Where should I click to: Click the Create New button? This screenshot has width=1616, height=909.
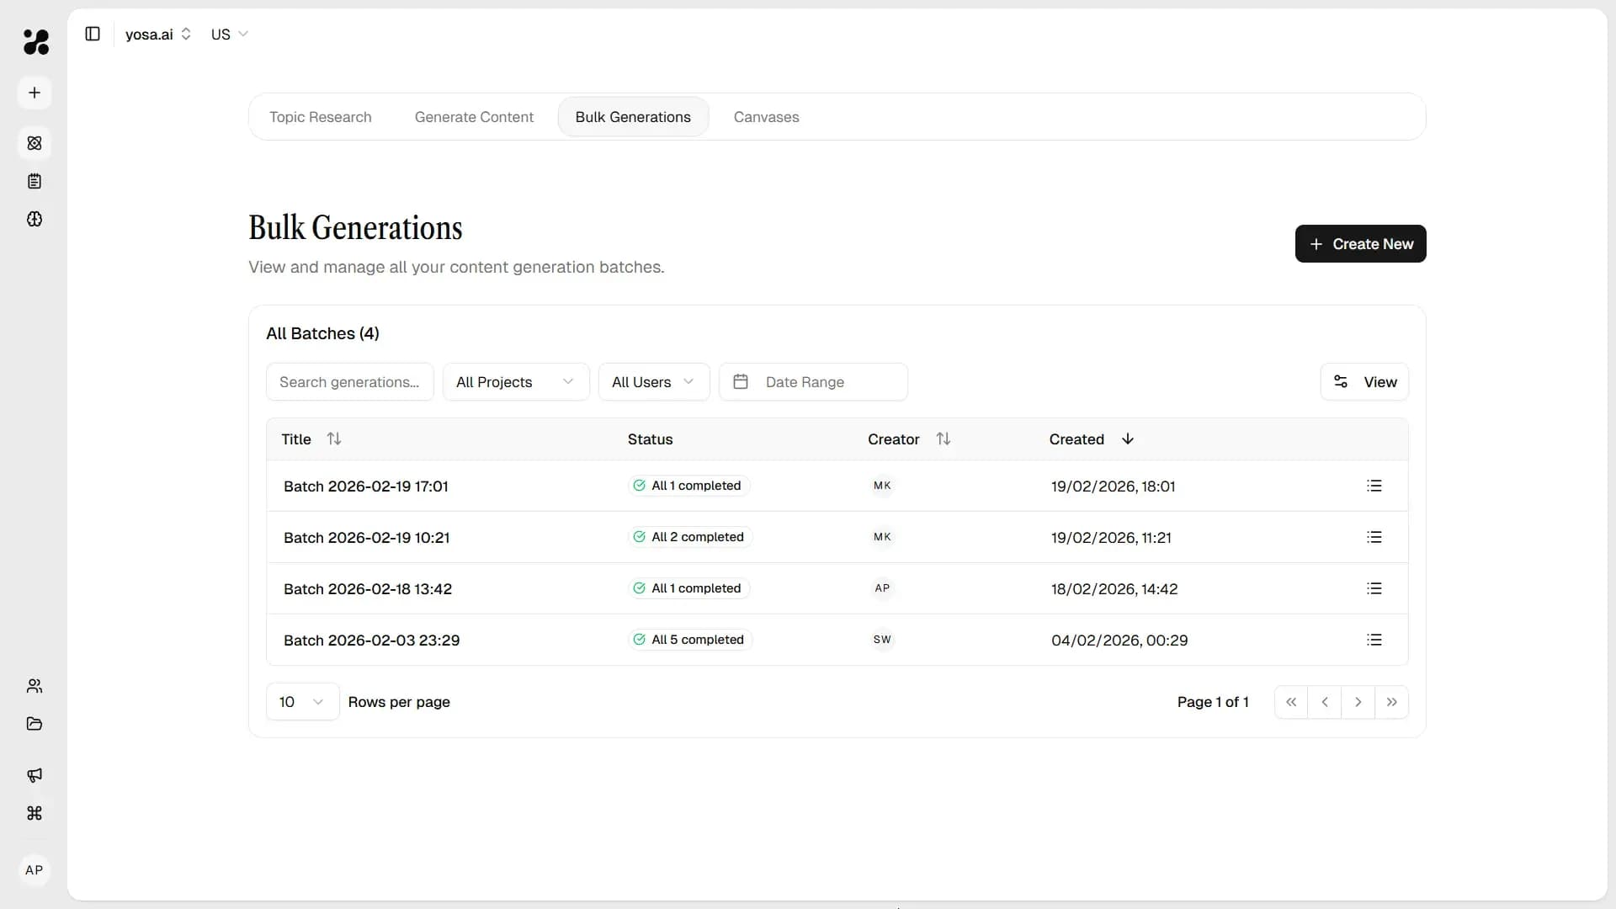1360,244
